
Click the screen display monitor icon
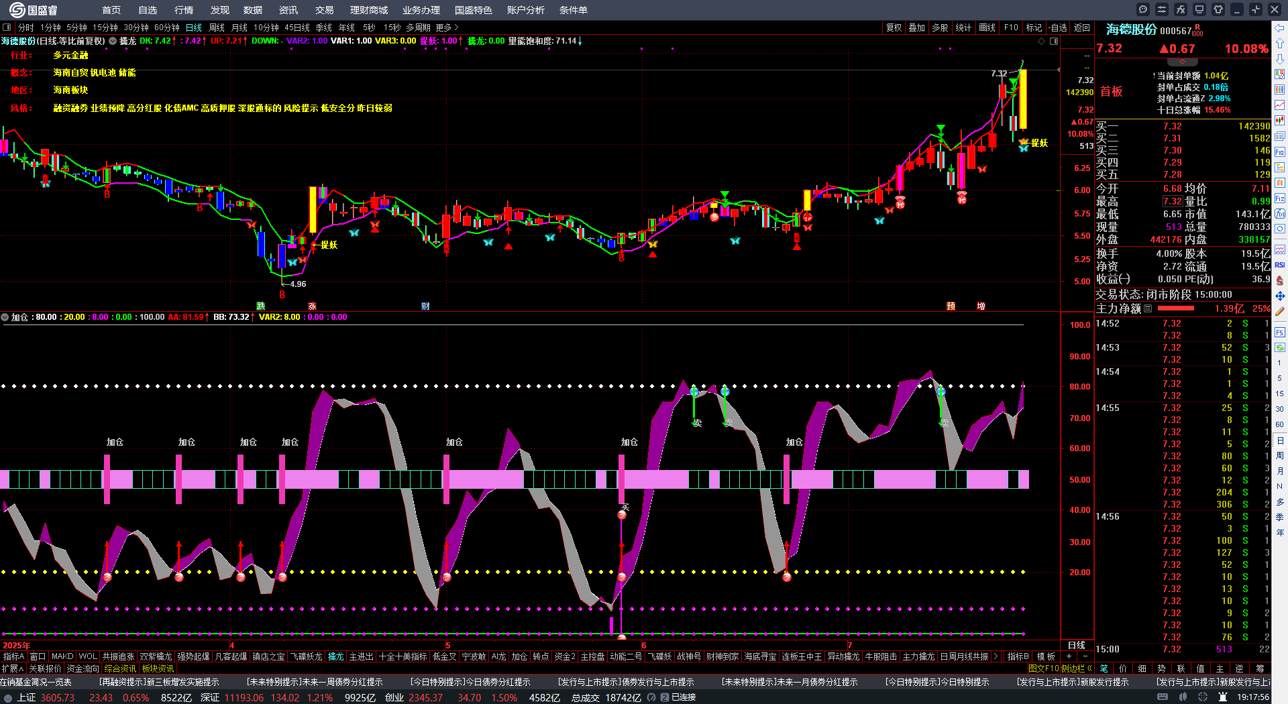(x=1199, y=9)
